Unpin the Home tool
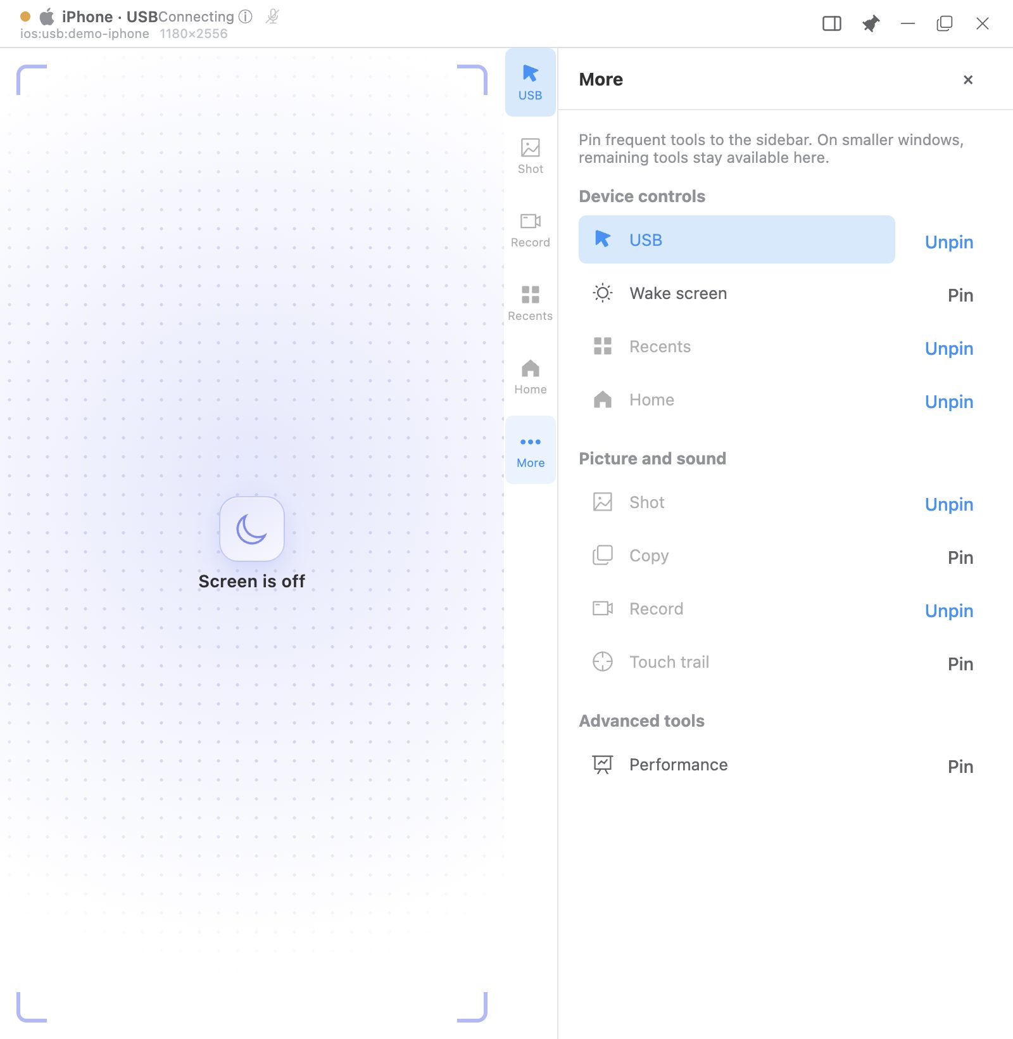The height and width of the screenshot is (1039, 1013). tap(949, 402)
